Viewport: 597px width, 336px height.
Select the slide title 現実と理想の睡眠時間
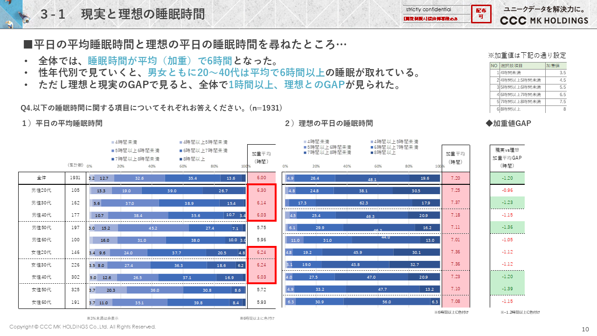(x=143, y=14)
